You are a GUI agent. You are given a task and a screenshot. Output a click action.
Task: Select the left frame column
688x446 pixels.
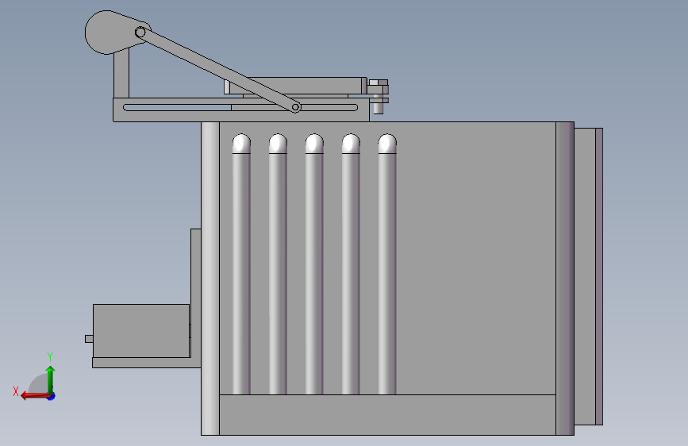tap(210, 279)
